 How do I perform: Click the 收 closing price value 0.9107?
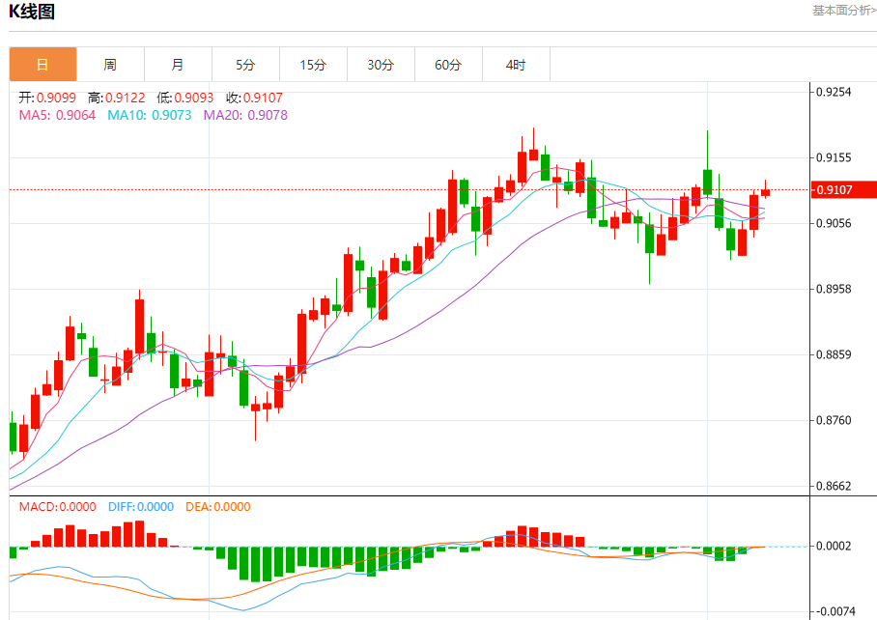(x=263, y=98)
